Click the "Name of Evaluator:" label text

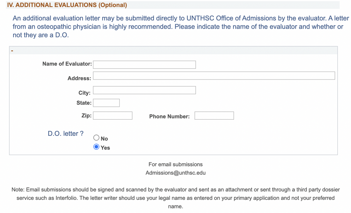tap(67, 64)
